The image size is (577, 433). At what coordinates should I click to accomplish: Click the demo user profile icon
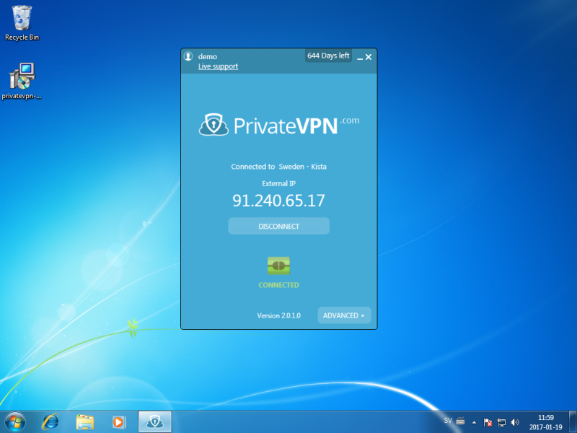click(188, 56)
